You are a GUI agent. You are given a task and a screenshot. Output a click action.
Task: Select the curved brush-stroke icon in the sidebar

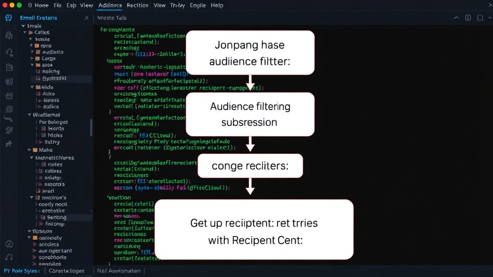(x=9, y=119)
